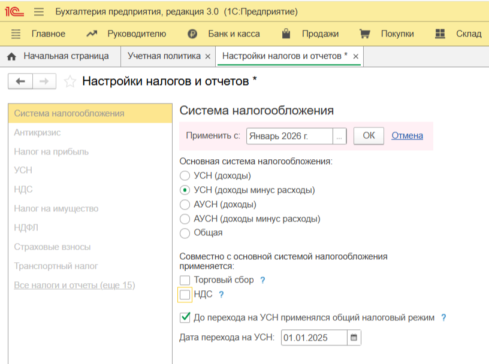Enable the НДС checkbox

(183, 295)
